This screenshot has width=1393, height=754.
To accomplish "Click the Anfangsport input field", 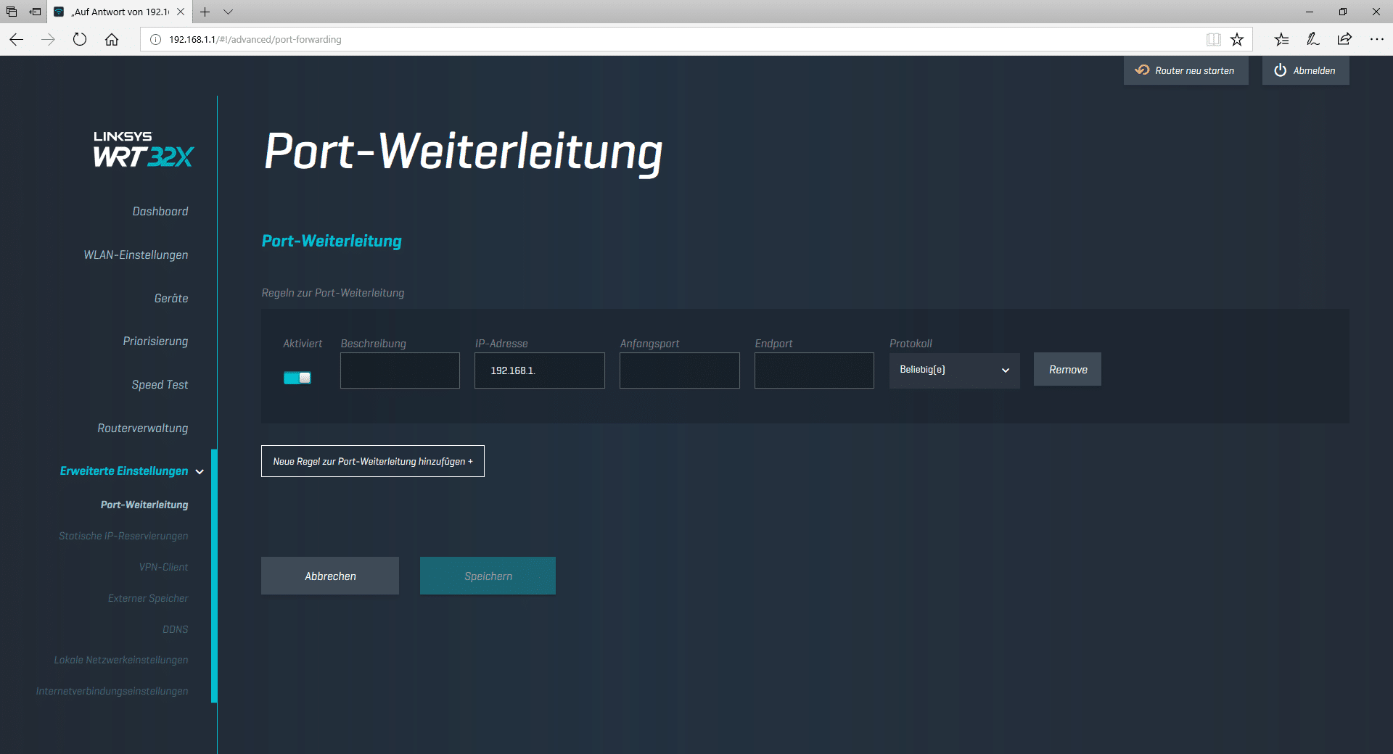I will click(679, 370).
